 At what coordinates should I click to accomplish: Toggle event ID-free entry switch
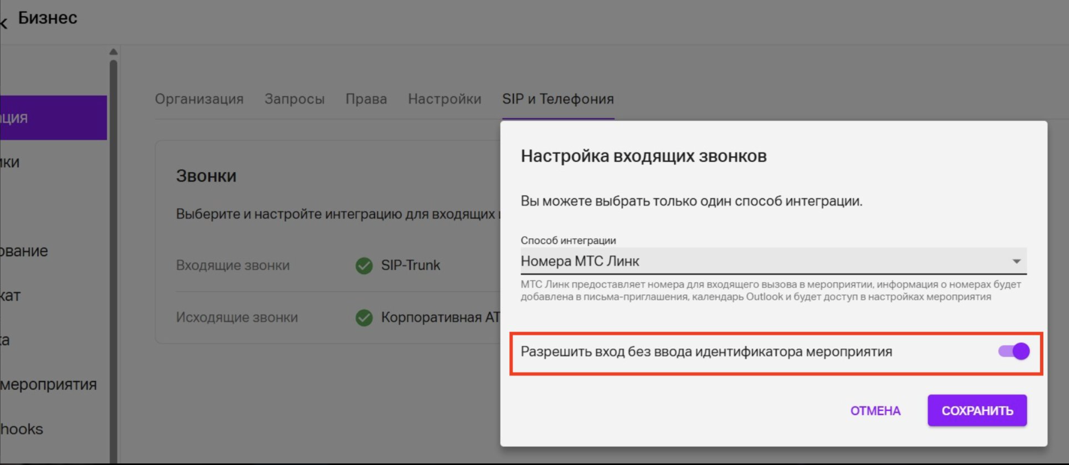point(1014,351)
